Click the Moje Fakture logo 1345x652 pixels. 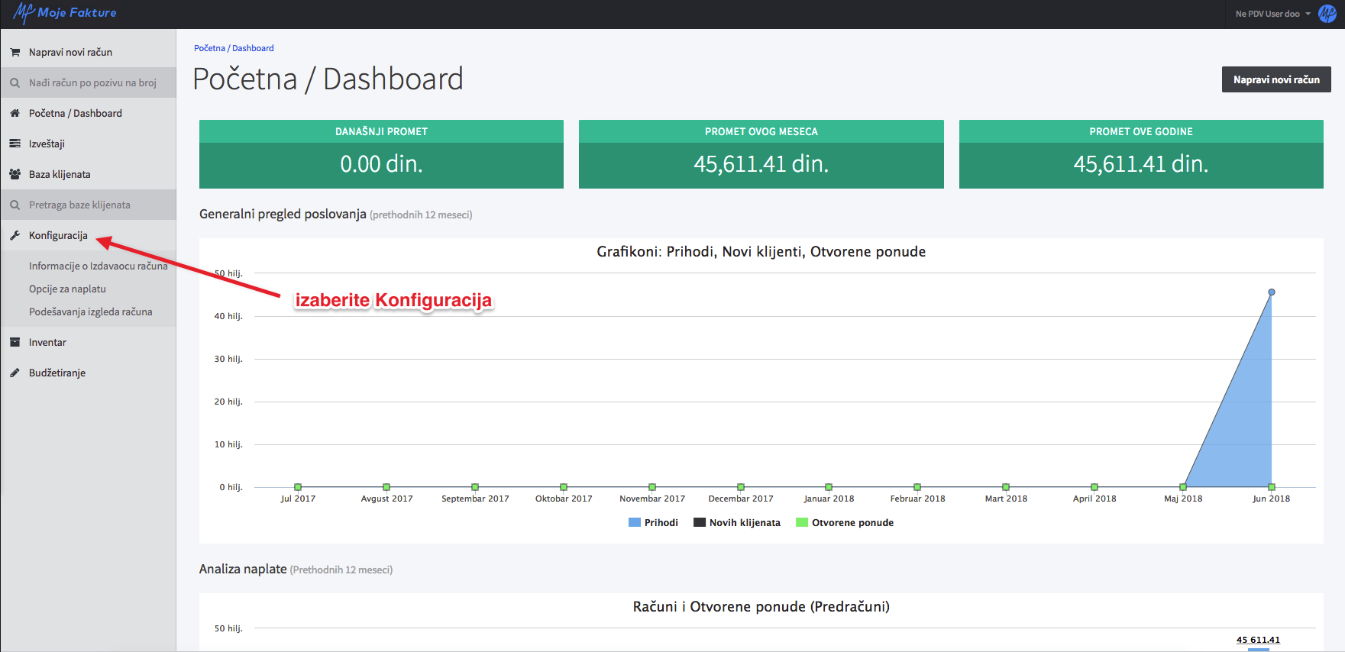tap(65, 13)
